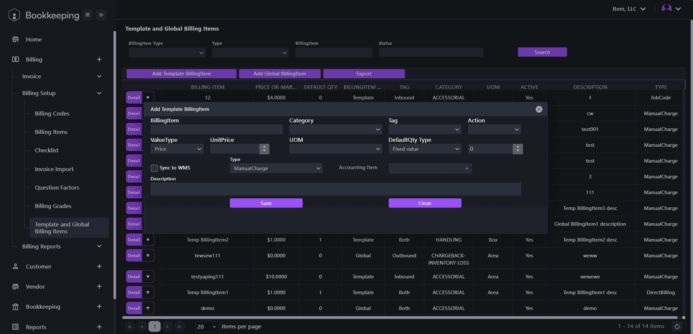Open the Accounting Item dropdown
693x334 pixels.
430,168
